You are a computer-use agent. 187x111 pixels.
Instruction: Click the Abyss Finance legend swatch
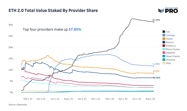[x=164, y=56]
